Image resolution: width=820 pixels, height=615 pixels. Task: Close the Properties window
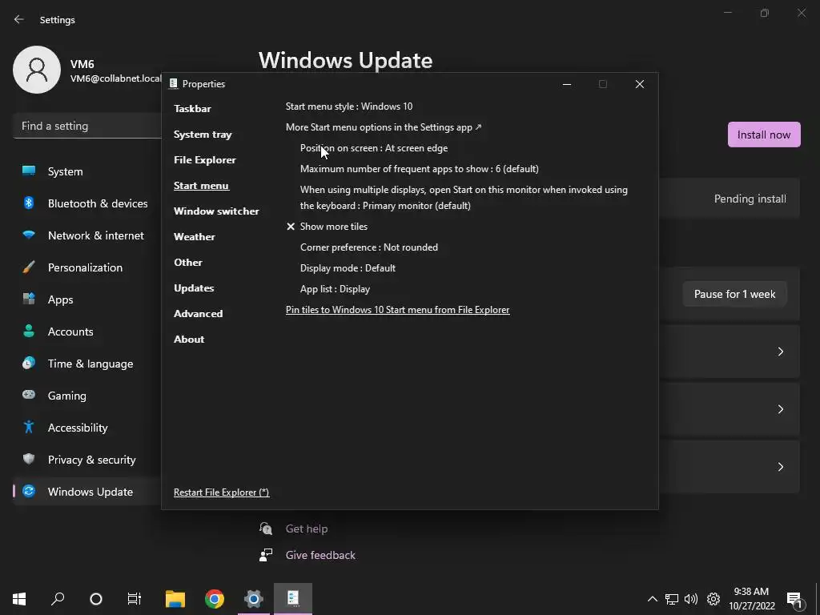pos(640,84)
